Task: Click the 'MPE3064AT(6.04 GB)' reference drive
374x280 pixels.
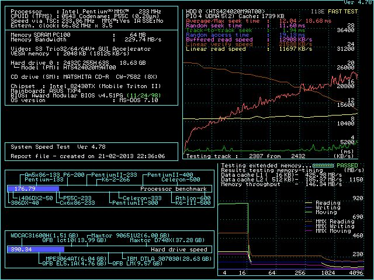Action: [76, 259]
